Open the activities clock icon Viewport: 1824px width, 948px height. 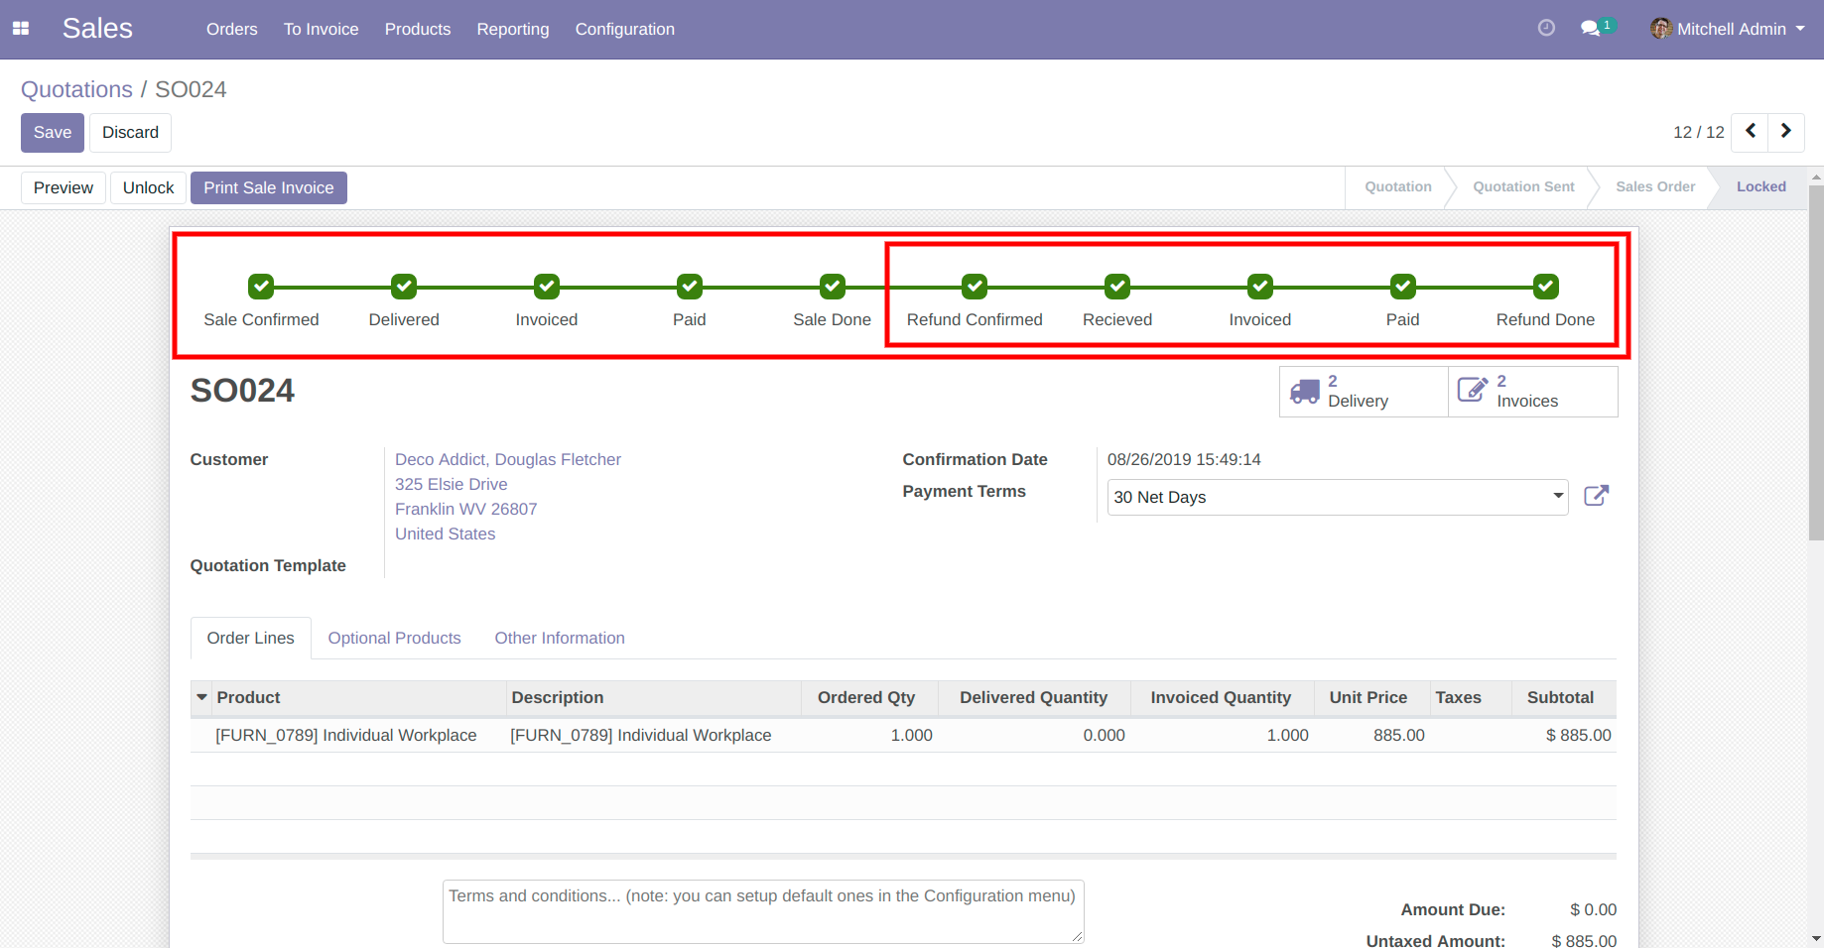pos(1546,29)
